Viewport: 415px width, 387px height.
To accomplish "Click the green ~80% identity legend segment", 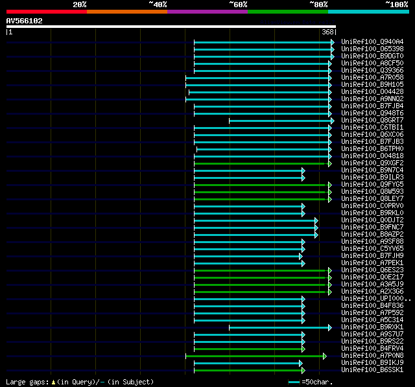I will click(x=288, y=12).
